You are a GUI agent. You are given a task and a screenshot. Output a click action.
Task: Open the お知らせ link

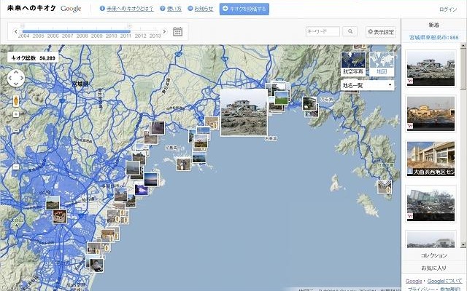[x=204, y=9]
